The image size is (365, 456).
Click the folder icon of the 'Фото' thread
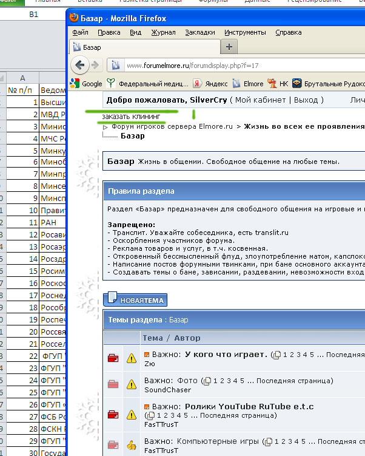113,384
